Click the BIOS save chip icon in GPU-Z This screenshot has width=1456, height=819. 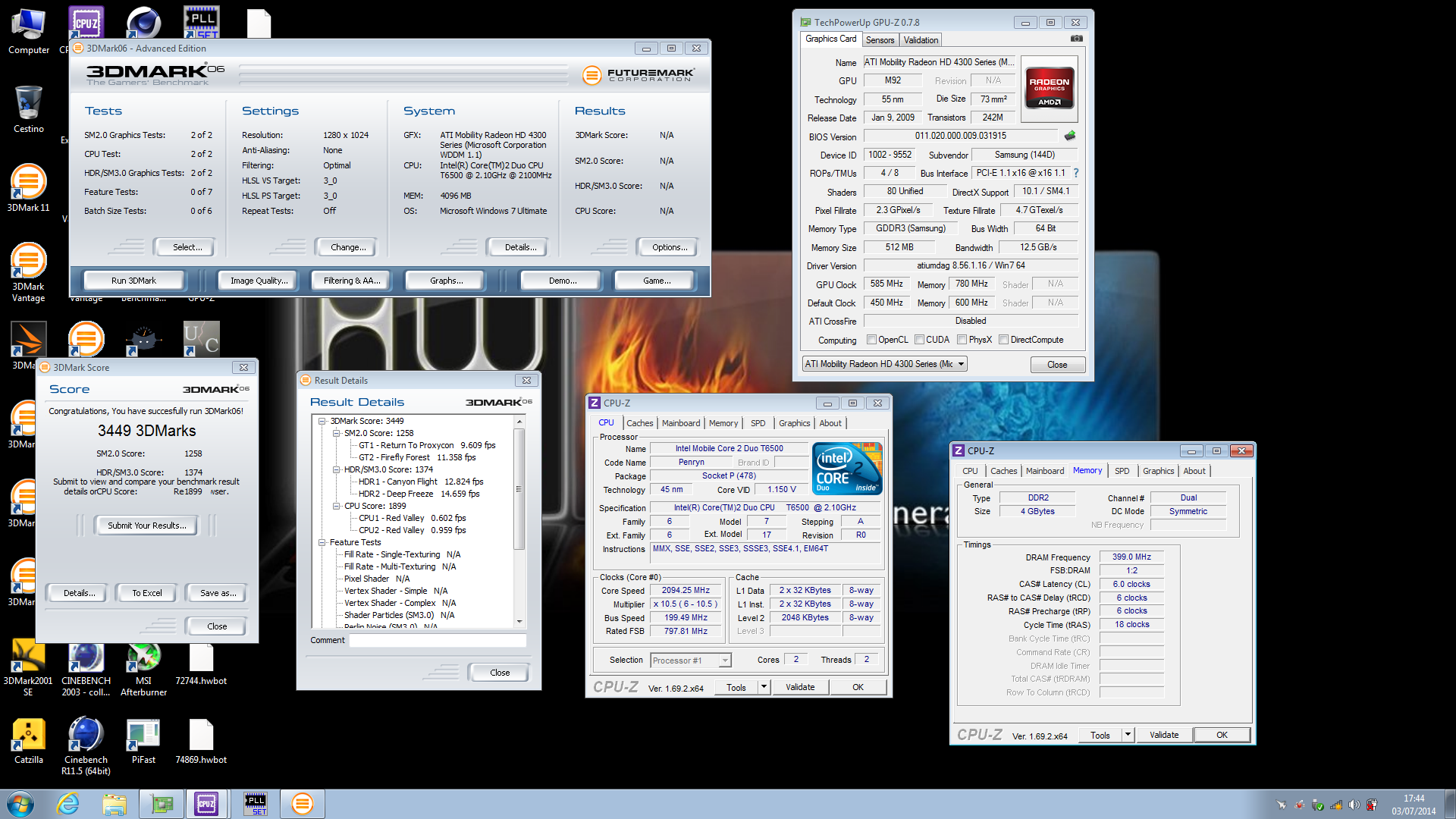(x=1070, y=136)
